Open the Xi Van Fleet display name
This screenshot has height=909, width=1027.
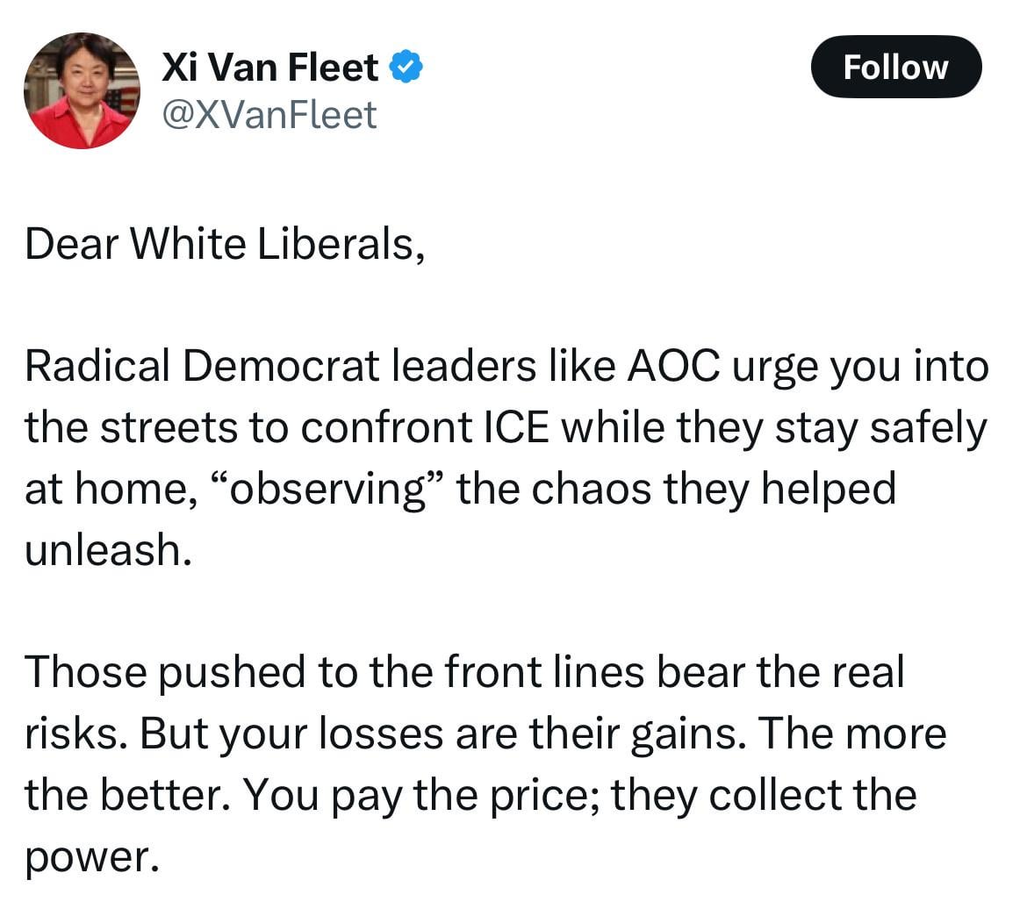(270, 68)
